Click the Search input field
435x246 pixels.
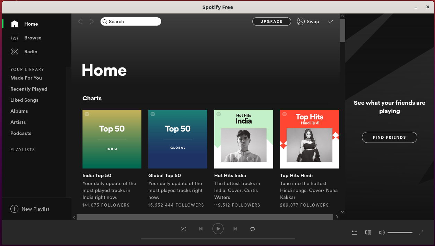(131, 21)
